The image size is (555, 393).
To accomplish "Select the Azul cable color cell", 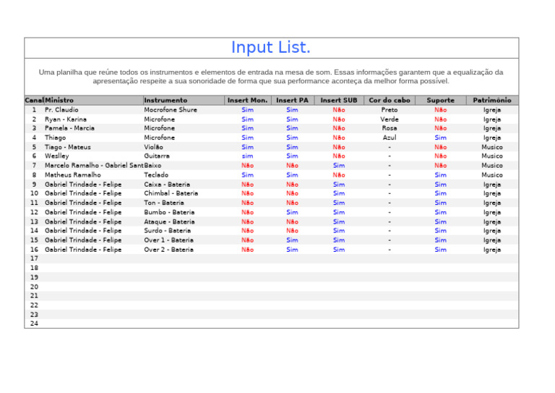I will point(389,138).
